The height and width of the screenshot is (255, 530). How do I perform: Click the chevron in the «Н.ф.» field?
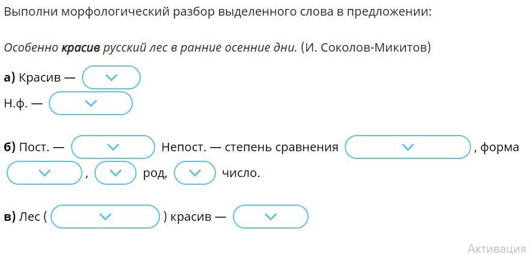91,103
